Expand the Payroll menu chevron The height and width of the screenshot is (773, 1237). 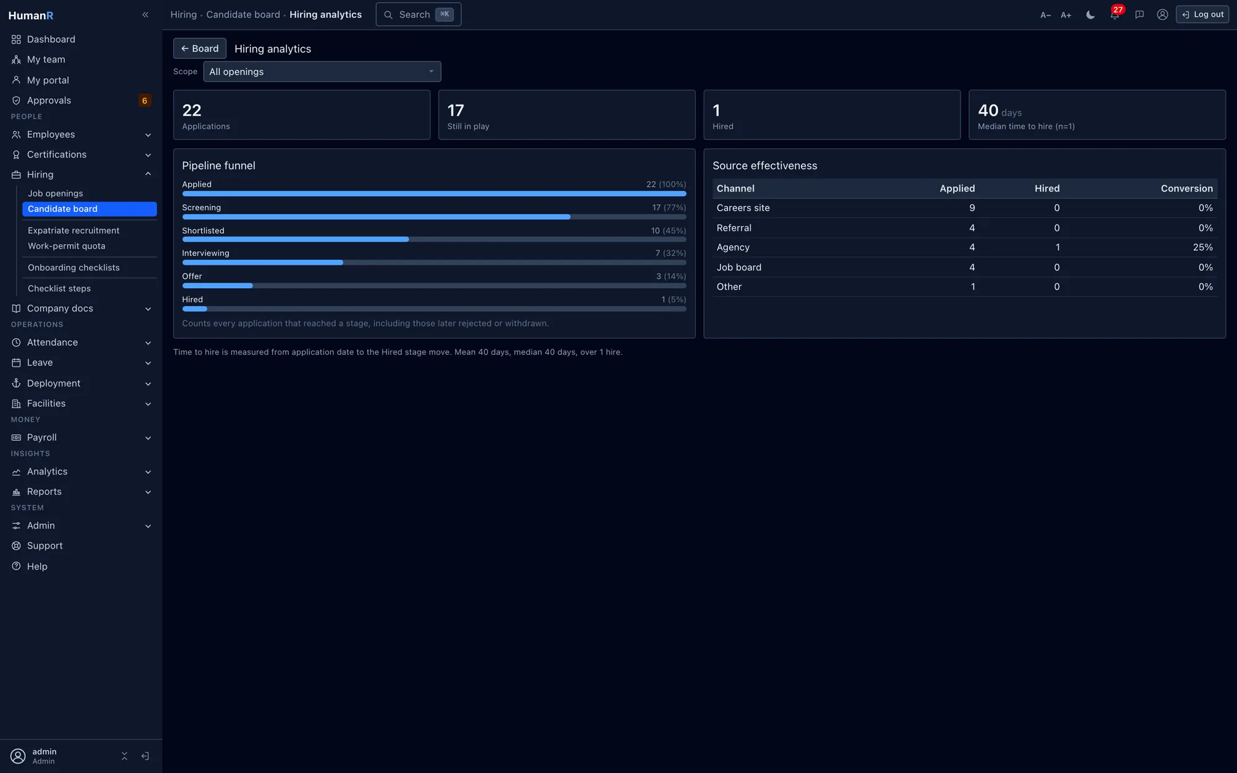coord(148,438)
